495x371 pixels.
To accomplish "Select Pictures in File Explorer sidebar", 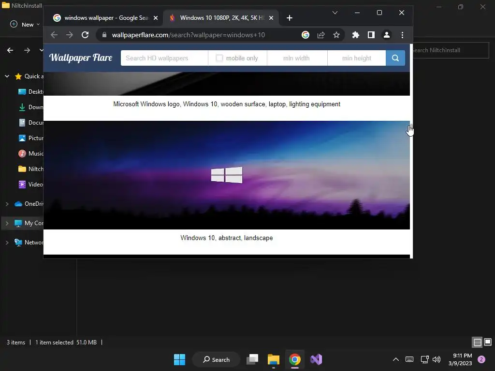I will 30,138.
